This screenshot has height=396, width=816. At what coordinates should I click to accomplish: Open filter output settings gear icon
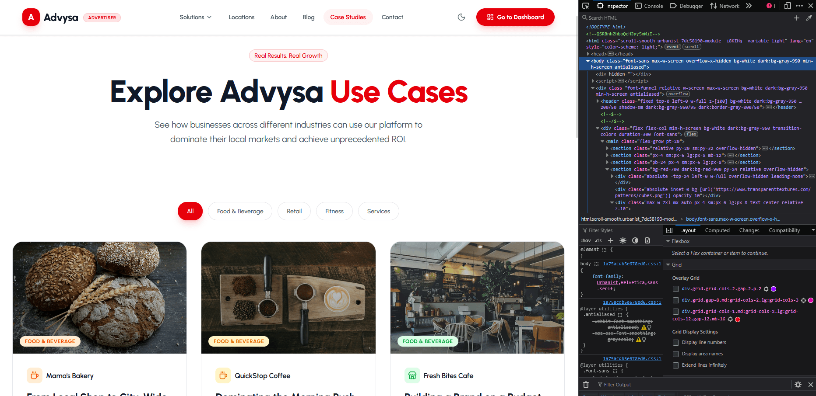click(798, 385)
